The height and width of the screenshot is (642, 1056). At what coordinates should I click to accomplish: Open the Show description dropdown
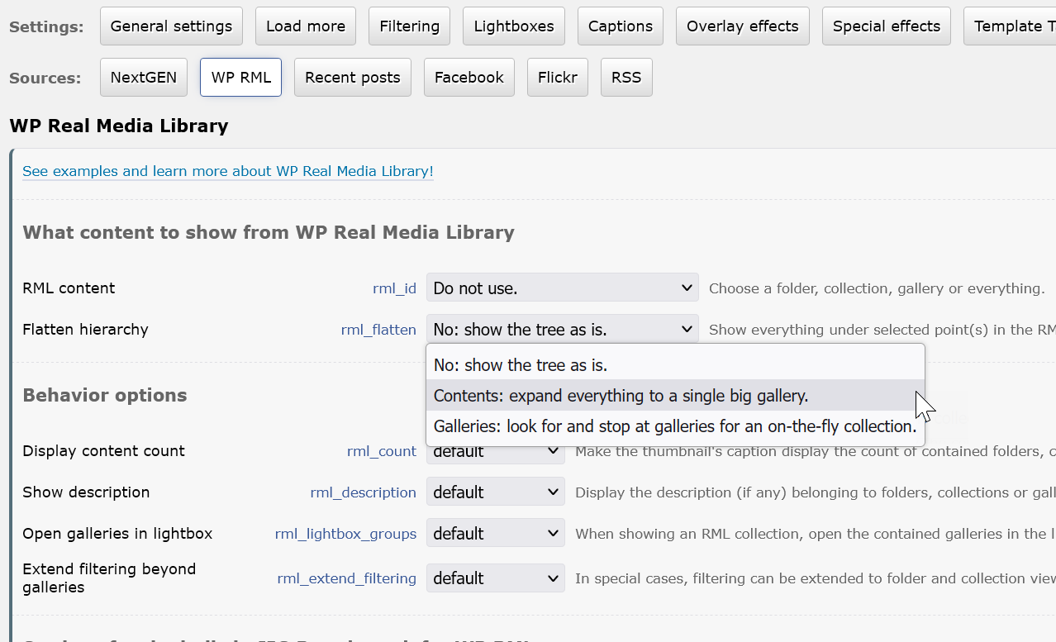pyautogui.click(x=495, y=492)
